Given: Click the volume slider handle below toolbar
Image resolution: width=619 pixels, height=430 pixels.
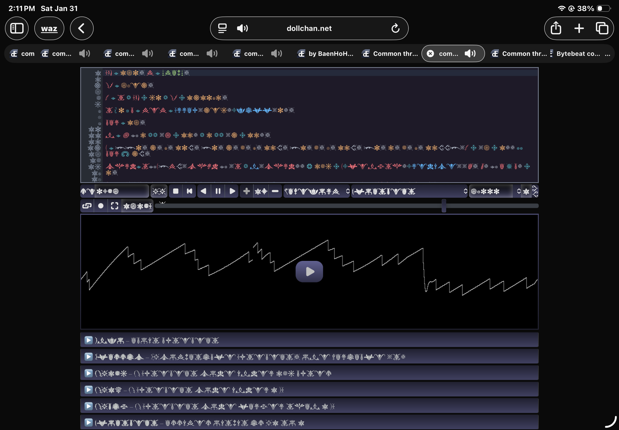Looking at the screenshot, I should (x=444, y=206).
